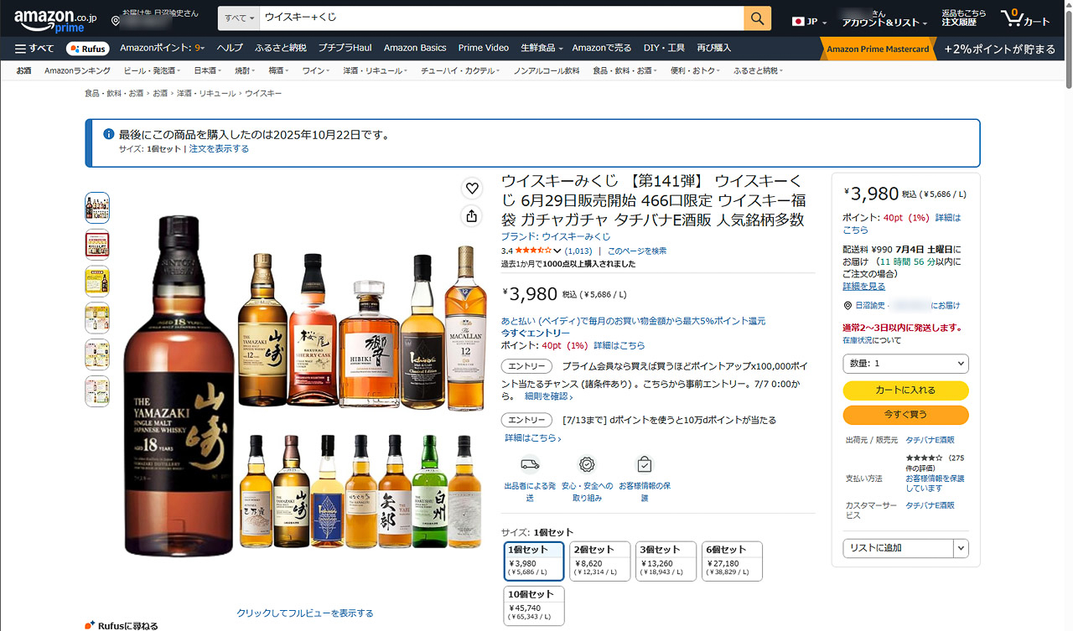Expand the 洋酒・リキュール submenu

[376, 71]
